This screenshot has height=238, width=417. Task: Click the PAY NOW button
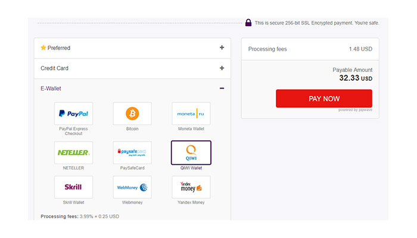(x=324, y=99)
